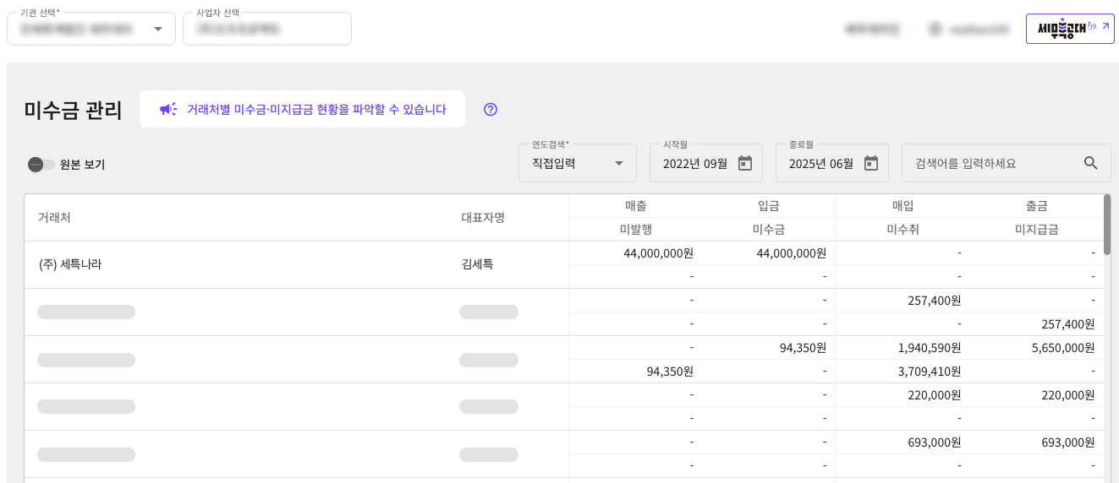1119x483 pixels.
Task: Click the search magnifier icon
Action: pos(1091,163)
